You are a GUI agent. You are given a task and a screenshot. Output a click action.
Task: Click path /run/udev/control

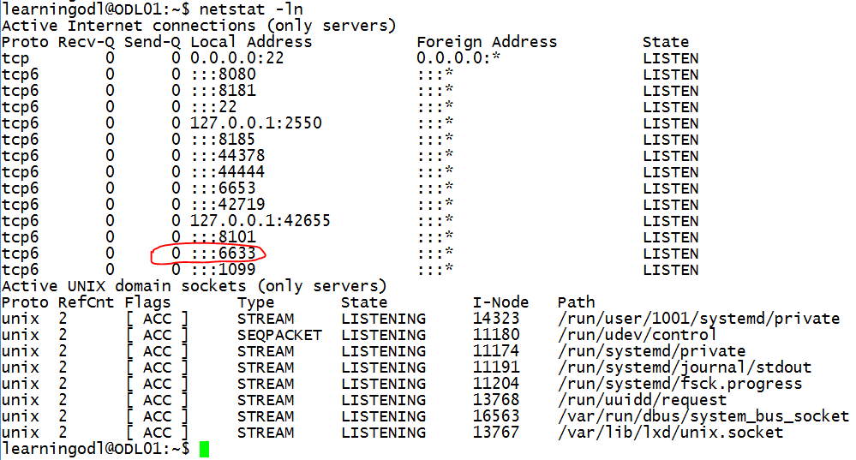(x=638, y=335)
